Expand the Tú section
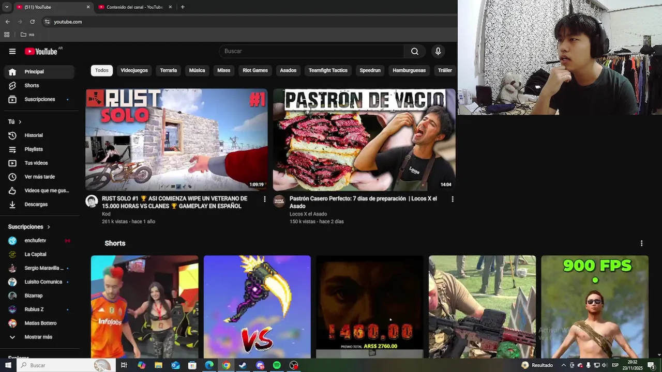Viewport: 662px width, 372px height. coord(14,122)
